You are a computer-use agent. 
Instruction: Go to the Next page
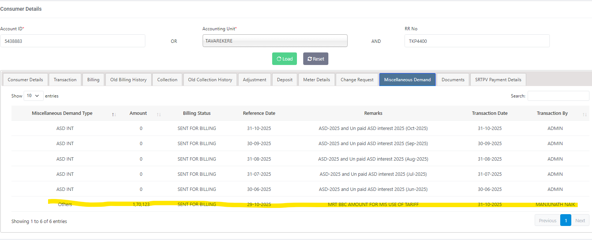(580, 220)
